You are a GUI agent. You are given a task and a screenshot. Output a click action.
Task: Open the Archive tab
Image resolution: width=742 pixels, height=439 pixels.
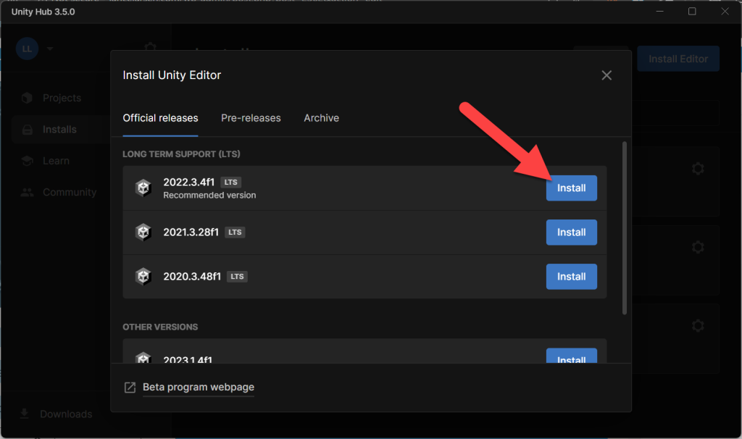click(321, 118)
